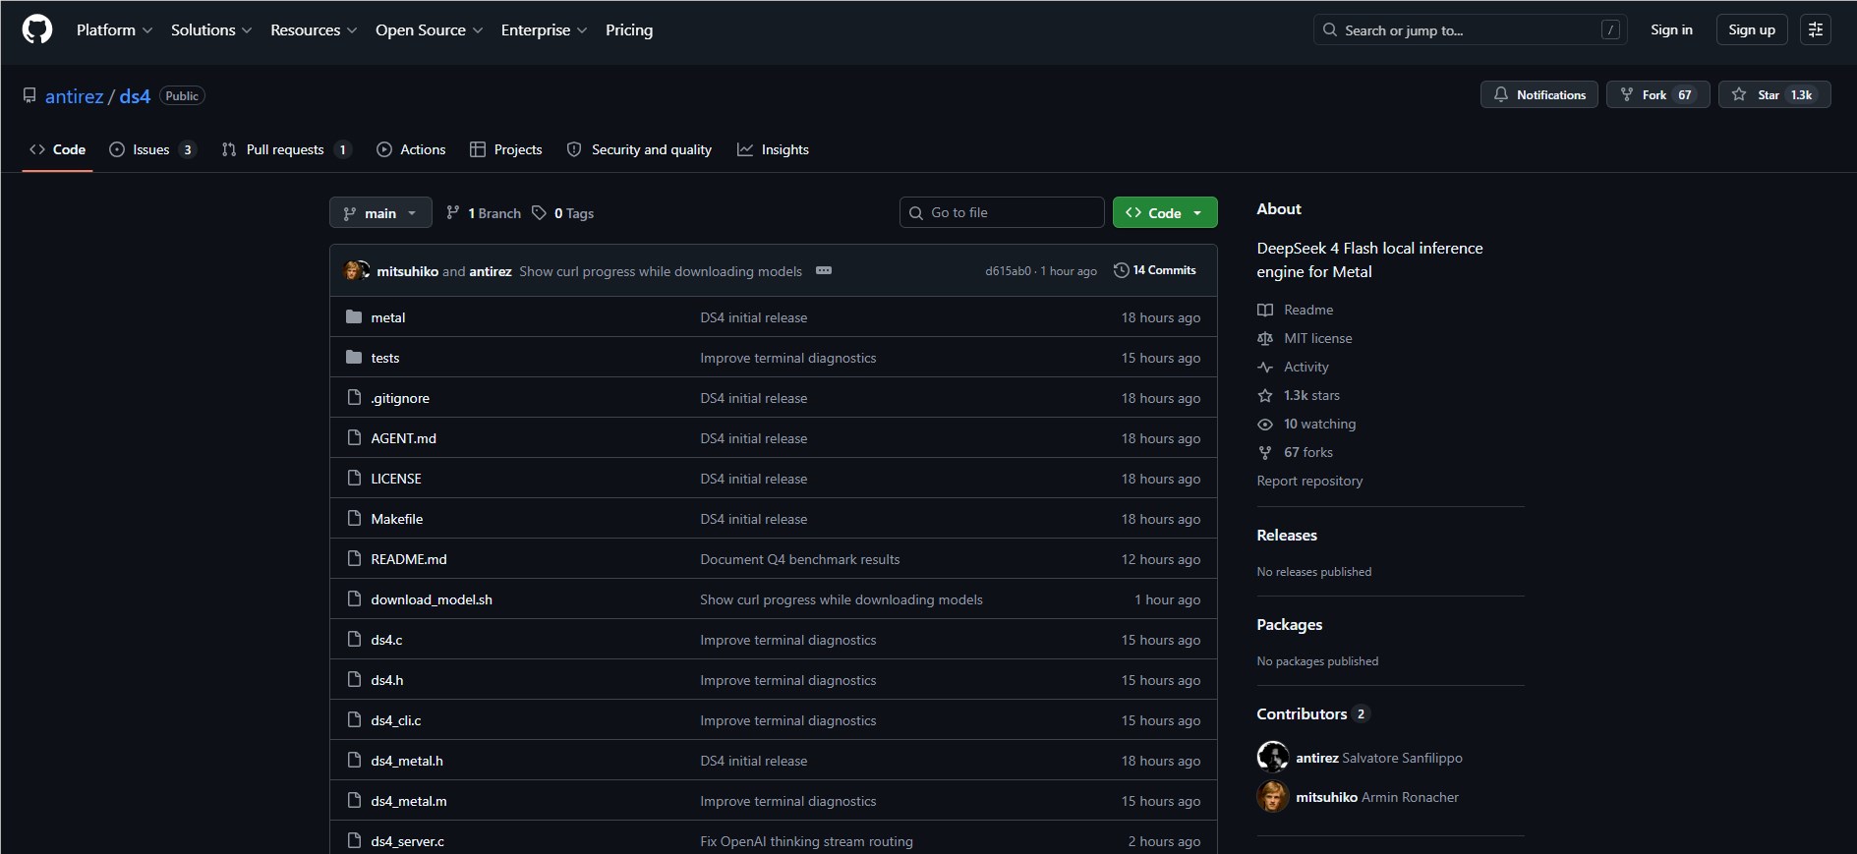Open the antirez owner profile link

[x=74, y=95]
